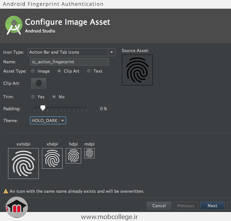The image size is (231, 221).
Task: Click the mdpi density label
Action: (90, 144)
